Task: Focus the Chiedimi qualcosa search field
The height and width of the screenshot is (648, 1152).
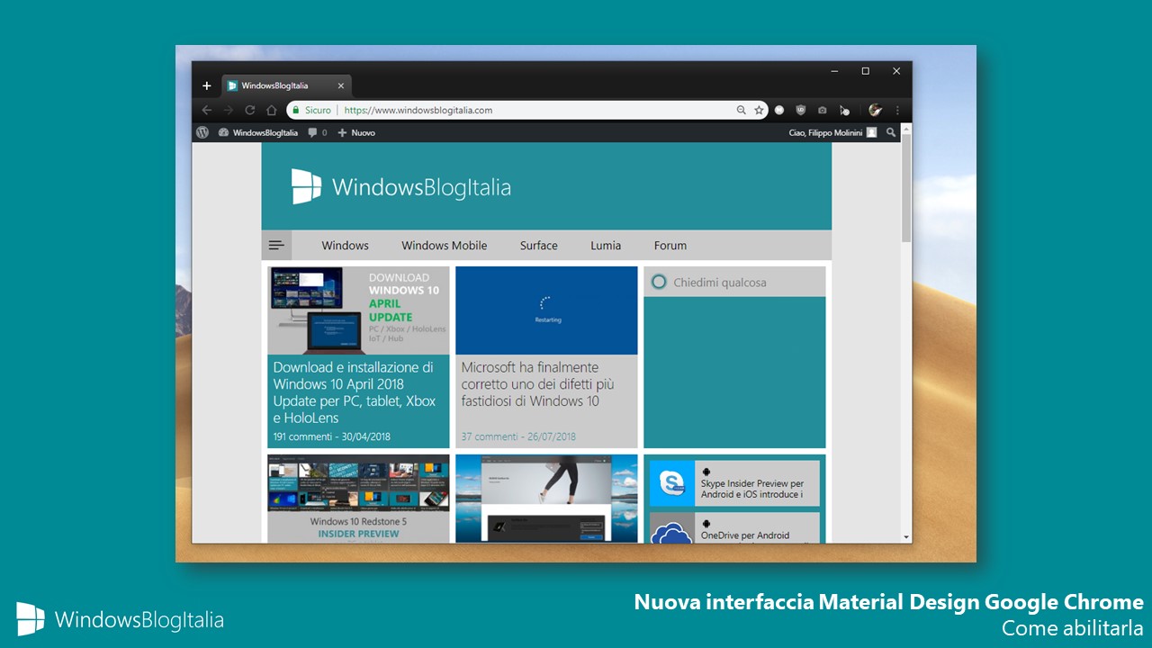Action: 734,282
